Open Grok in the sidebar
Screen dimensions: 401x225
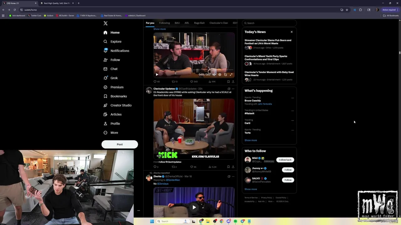pyautogui.click(x=110, y=78)
